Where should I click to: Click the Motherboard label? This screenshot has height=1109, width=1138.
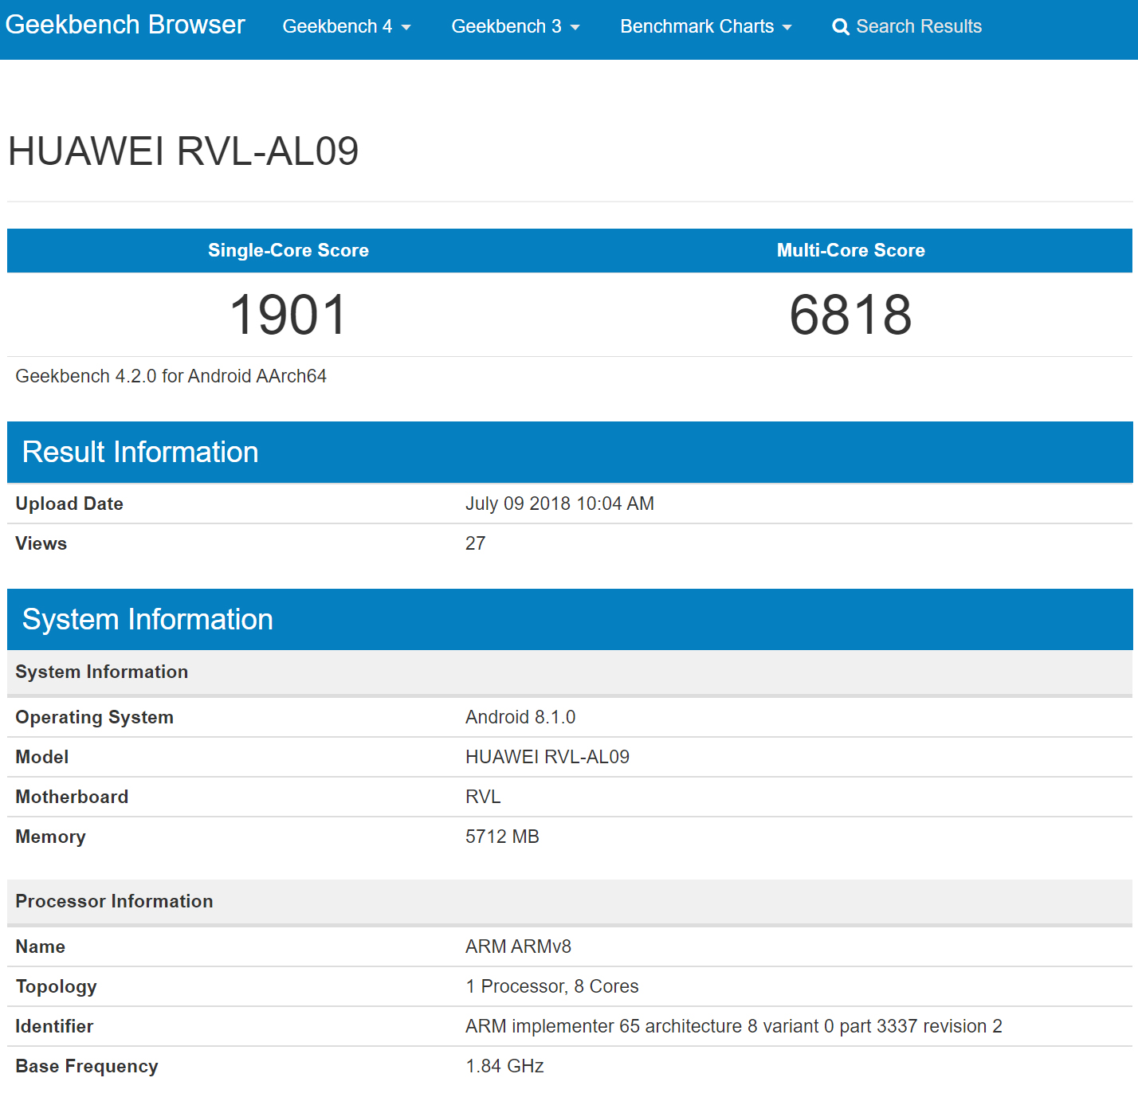tap(72, 797)
